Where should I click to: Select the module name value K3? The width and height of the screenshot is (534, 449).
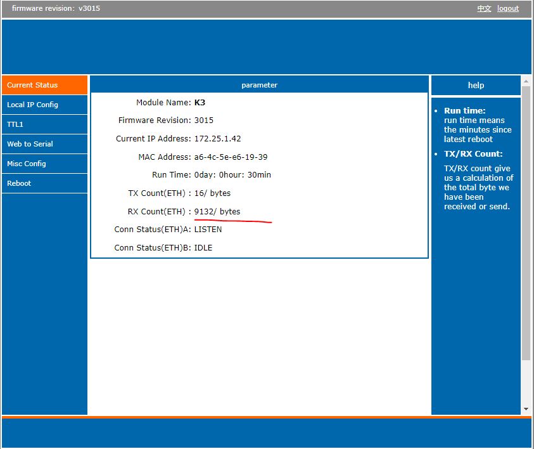pyautogui.click(x=200, y=103)
